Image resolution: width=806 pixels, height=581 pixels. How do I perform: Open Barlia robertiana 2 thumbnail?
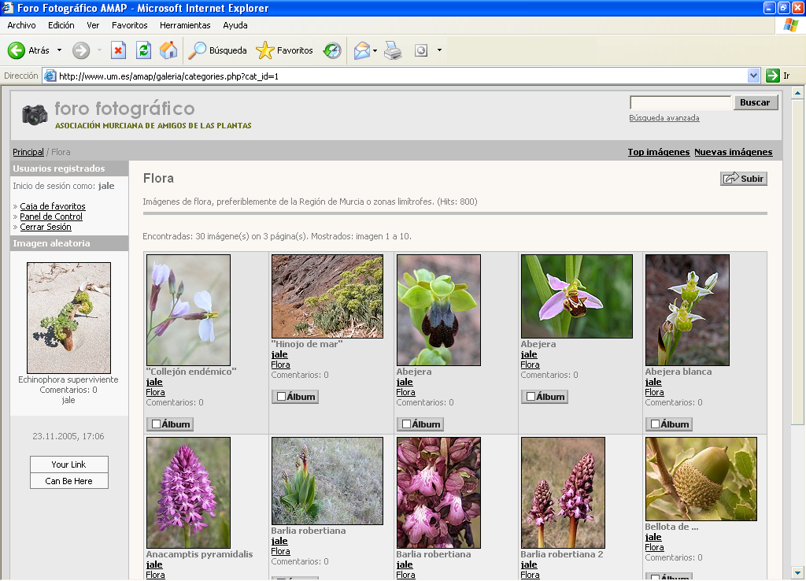[563, 493]
